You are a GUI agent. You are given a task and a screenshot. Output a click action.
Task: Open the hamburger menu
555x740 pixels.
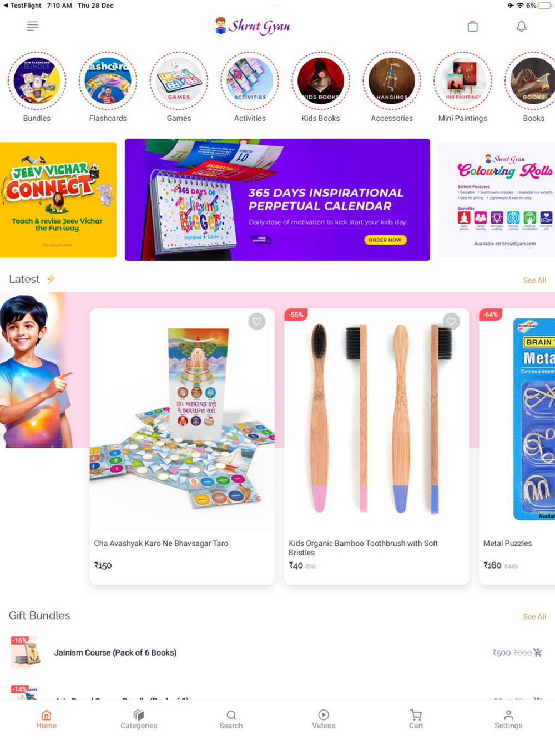click(x=33, y=26)
